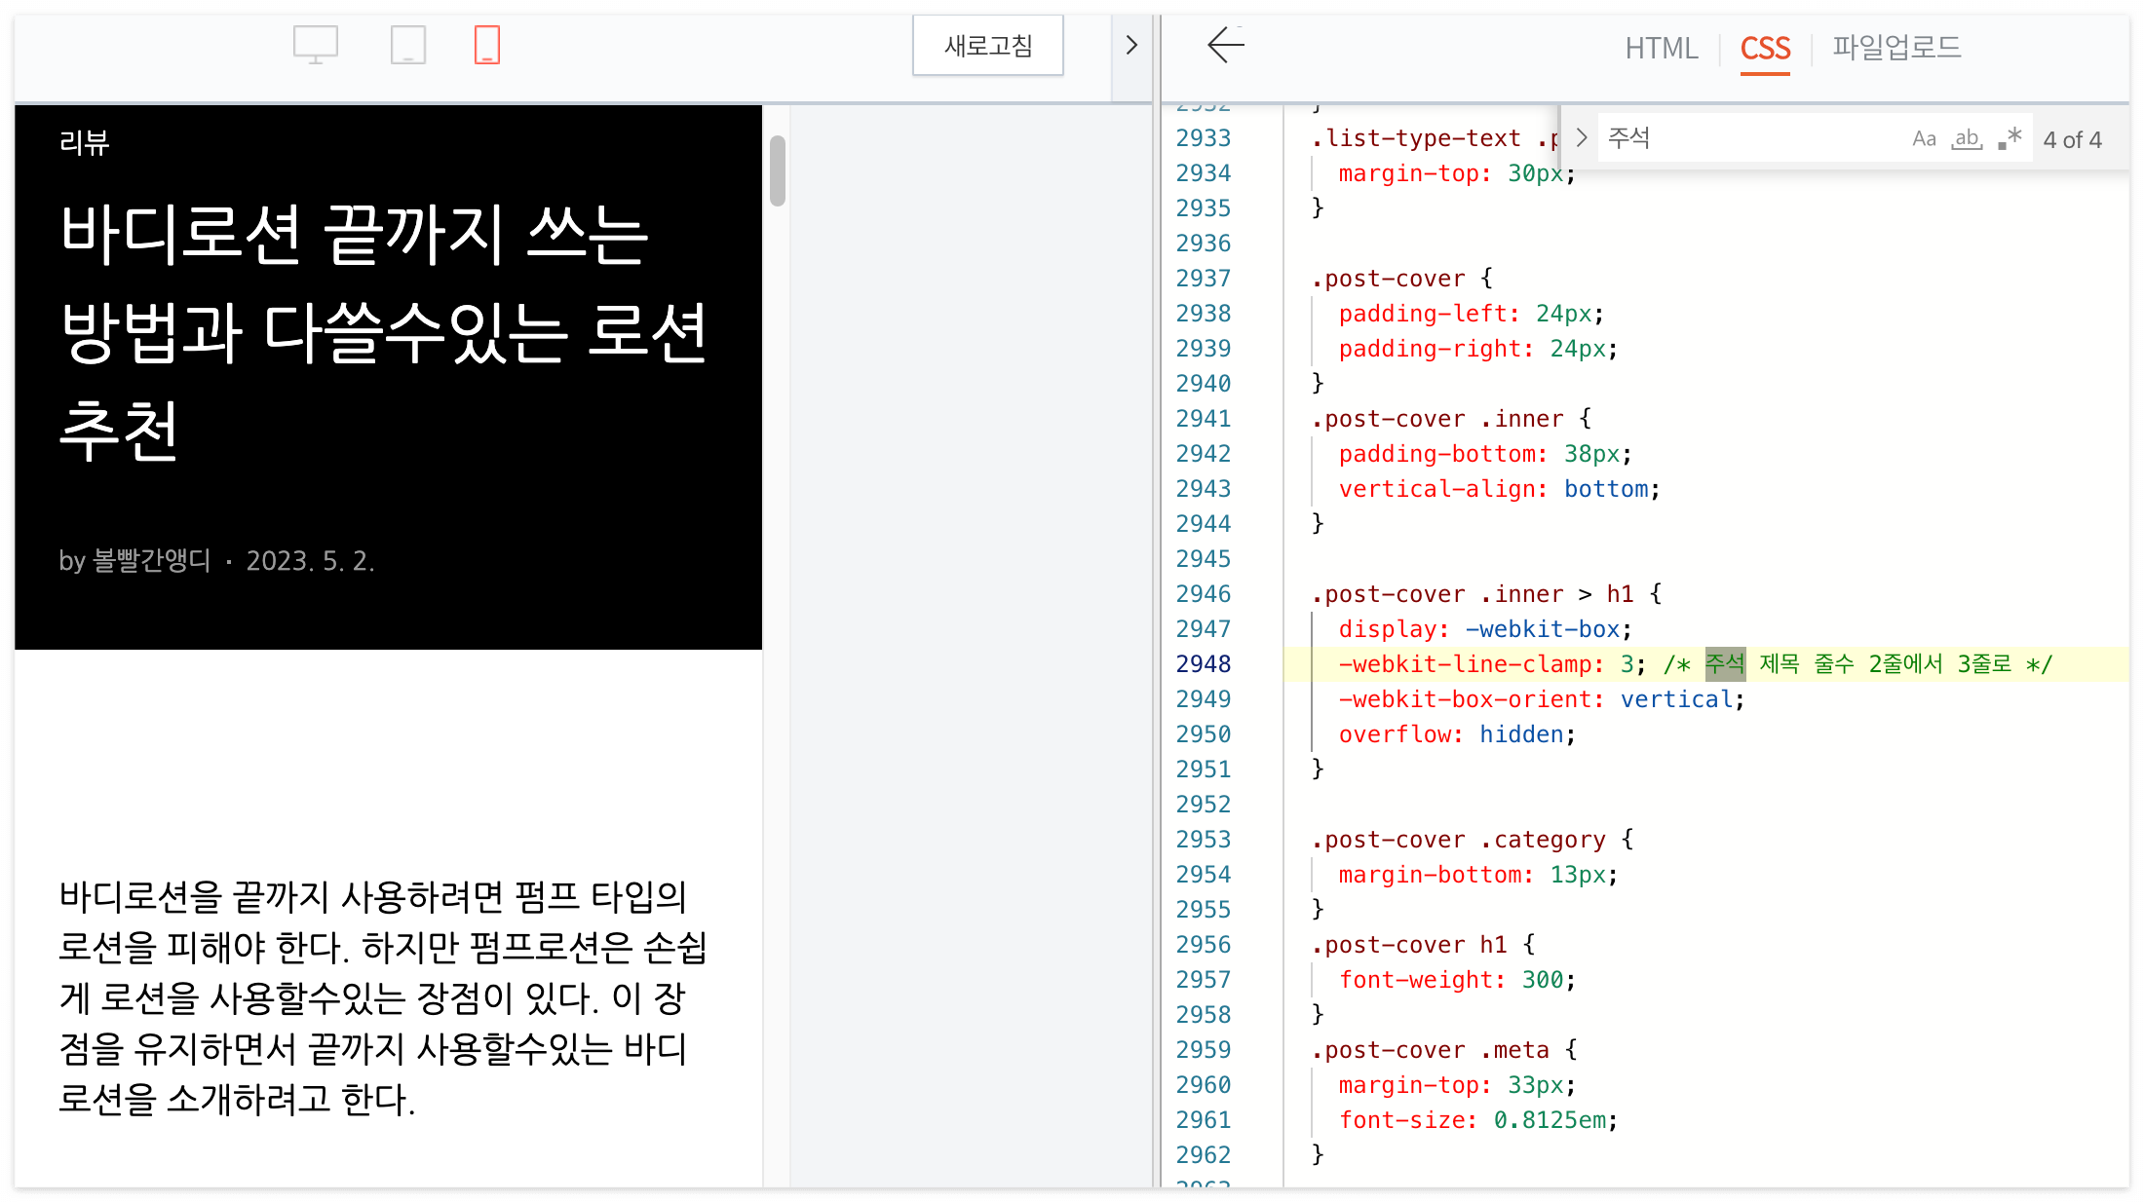Click the search input containing 주석
This screenshot has width=2144, height=1202.
[x=1749, y=138]
